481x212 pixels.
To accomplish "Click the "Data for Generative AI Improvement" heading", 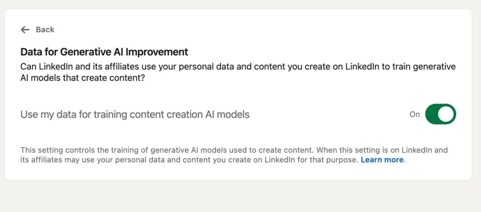I will [x=104, y=52].
